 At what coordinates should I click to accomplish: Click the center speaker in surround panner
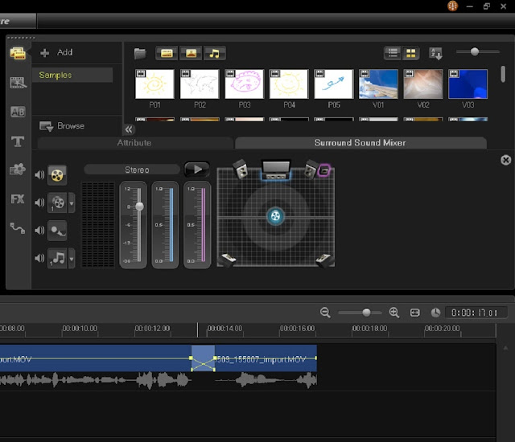pos(275,170)
